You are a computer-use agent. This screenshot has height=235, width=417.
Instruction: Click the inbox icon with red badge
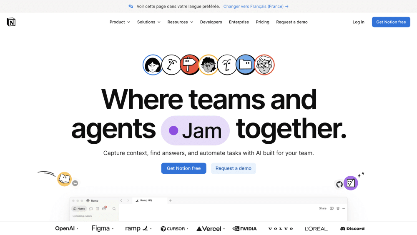pyautogui.click(x=104, y=208)
